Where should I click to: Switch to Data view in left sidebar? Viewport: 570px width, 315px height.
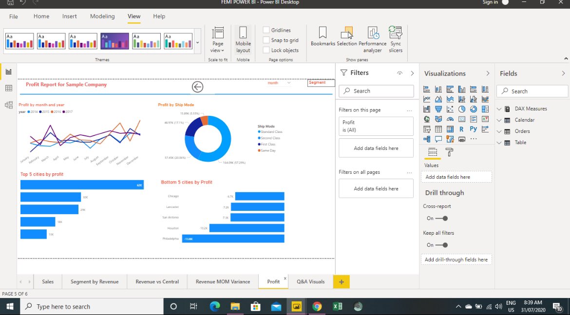[x=9, y=88]
